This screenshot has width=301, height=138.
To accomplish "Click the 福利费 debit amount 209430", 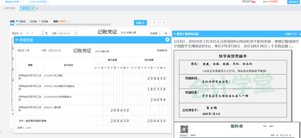I will pyautogui.click(x=120, y=110).
